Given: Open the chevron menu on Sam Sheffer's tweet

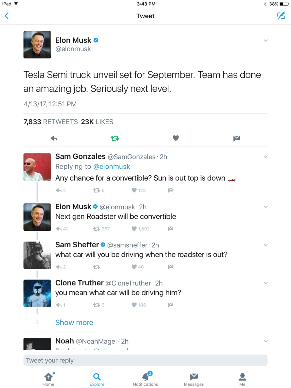Looking at the screenshot, I should (266, 245).
